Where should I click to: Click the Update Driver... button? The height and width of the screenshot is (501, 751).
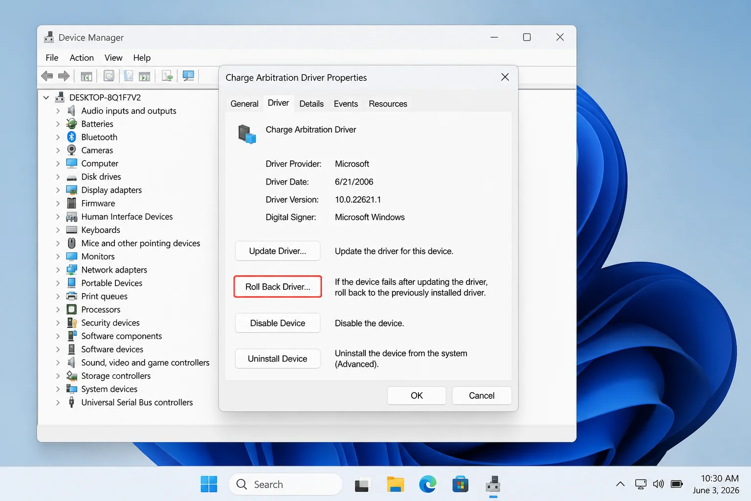tap(278, 251)
